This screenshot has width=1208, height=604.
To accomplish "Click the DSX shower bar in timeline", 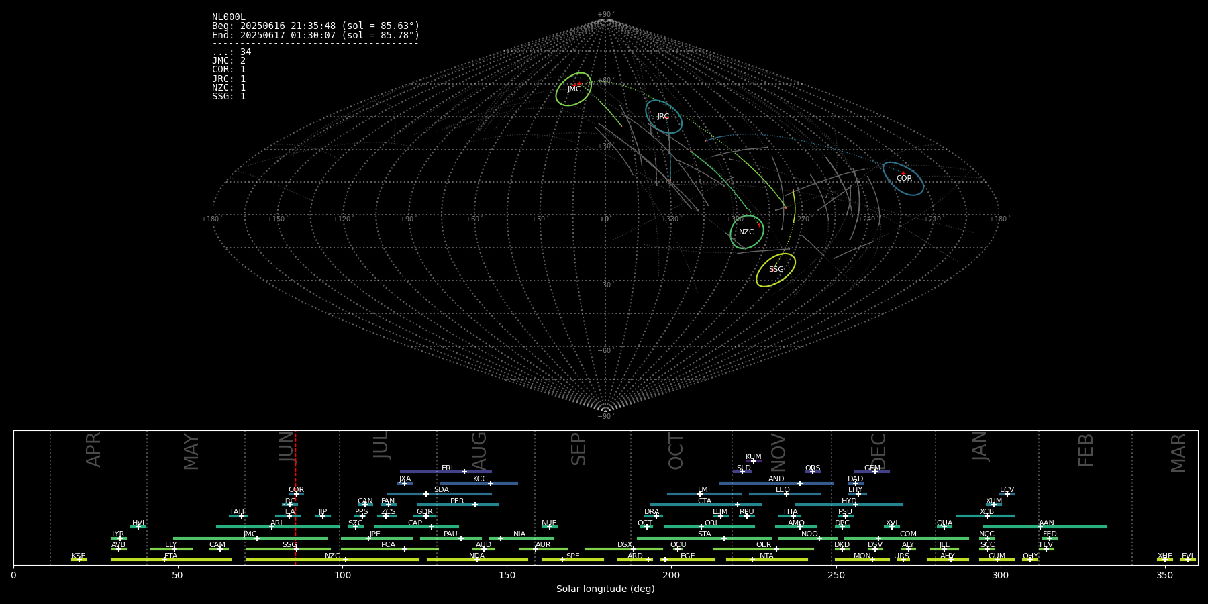I will [x=623, y=549].
